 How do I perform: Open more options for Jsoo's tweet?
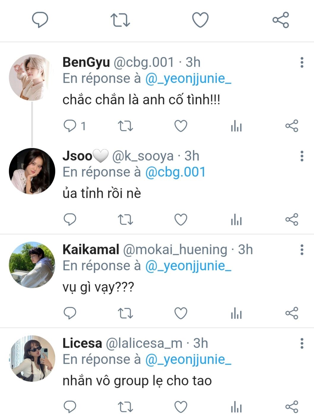302,156
